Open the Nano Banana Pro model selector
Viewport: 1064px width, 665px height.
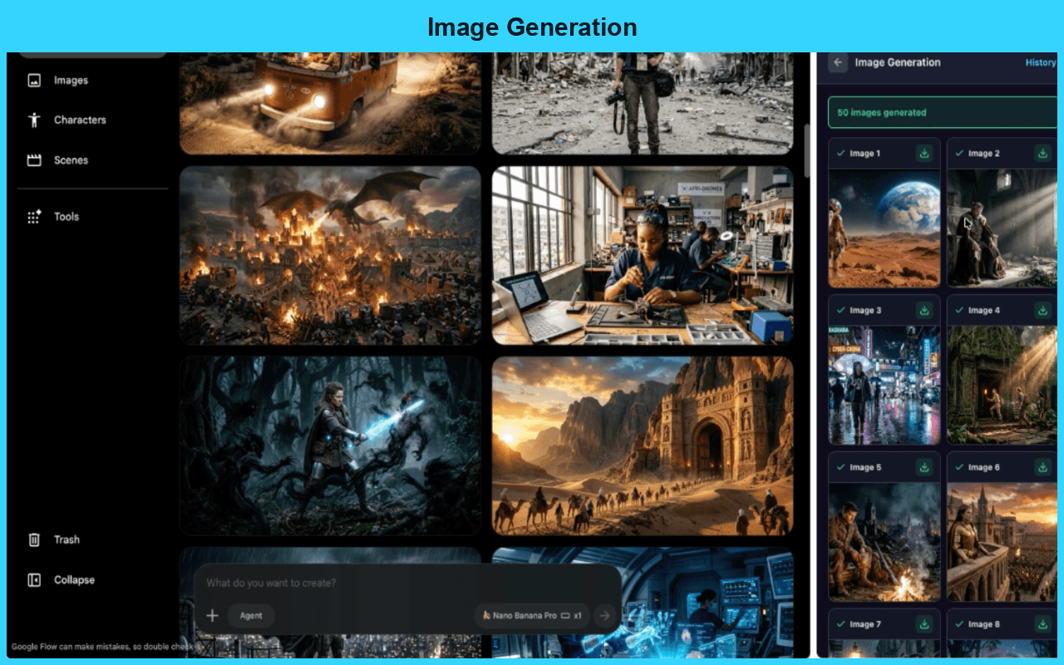pyautogui.click(x=532, y=616)
